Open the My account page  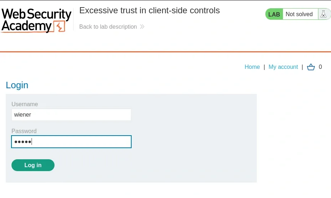click(283, 67)
